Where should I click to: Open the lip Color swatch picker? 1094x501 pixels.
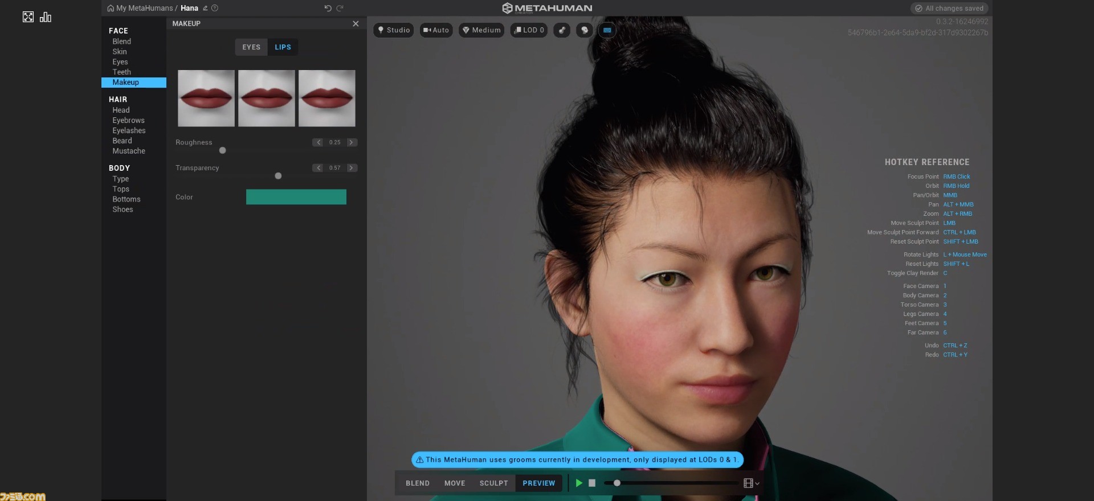coord(296,197)
